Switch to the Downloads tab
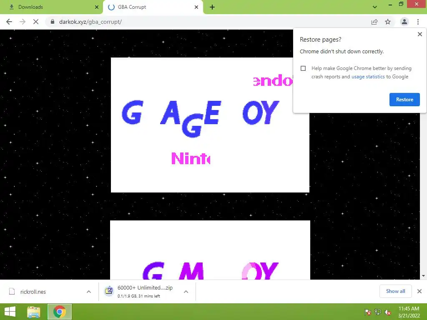The width and height of the screenshot is (427, 320). click(x=51, y=7)
